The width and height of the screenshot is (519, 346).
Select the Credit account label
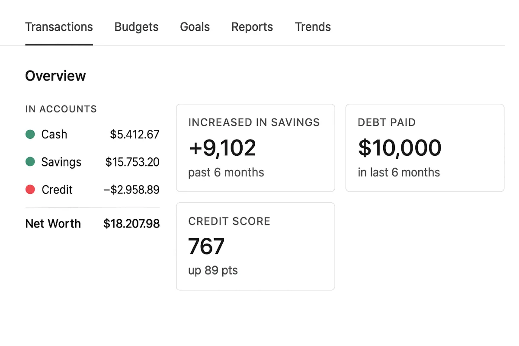[x=57, y=189]
